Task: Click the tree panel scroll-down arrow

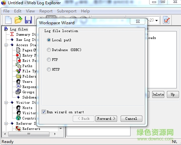Action: pos(61,128)
